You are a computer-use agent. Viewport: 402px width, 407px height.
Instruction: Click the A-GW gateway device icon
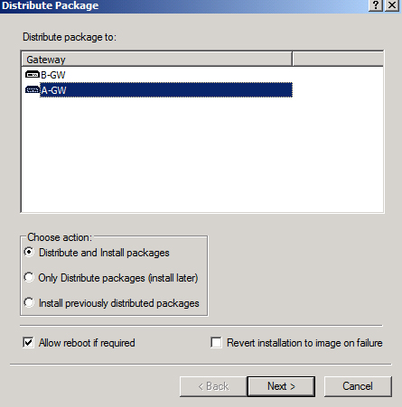33,89
